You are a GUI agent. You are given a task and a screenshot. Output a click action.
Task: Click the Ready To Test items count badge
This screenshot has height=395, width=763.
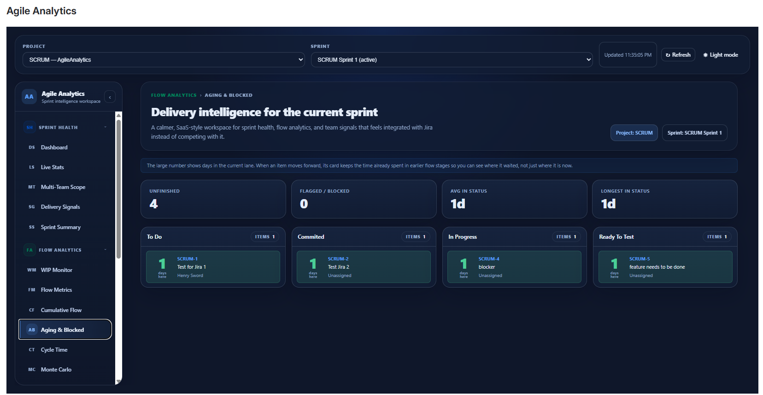click(x=717, y=237)
